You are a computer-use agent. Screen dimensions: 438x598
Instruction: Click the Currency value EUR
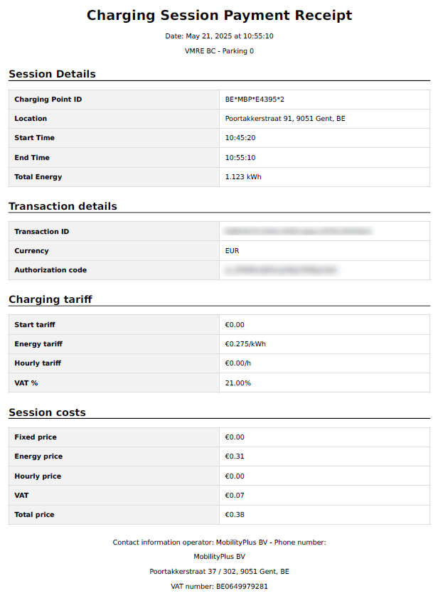[232, 251]
